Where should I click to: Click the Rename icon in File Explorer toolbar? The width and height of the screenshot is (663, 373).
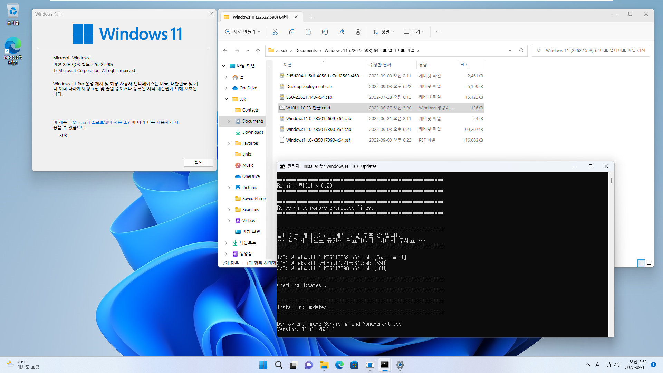click(325, 32)
